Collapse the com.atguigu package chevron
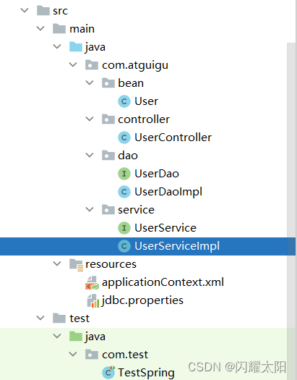Viewport: 297px width, 380px height. [73, 64]
